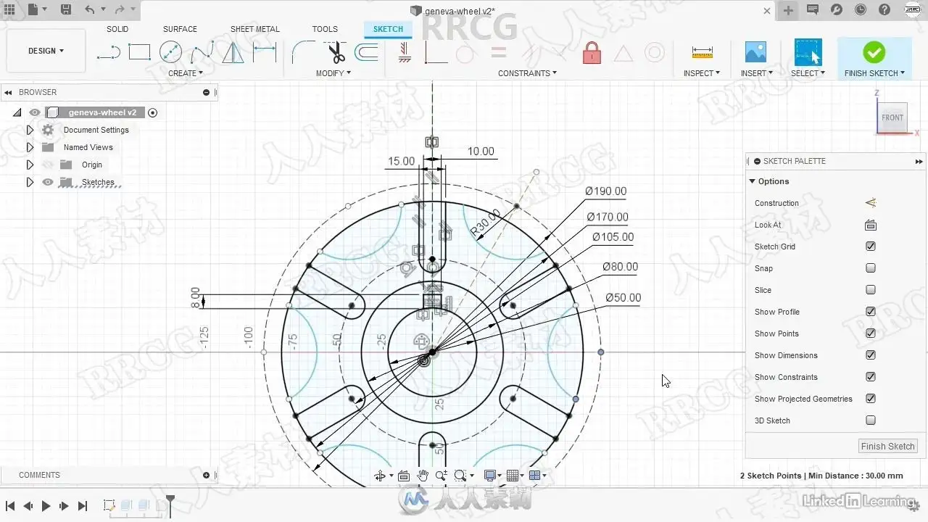
Task: Open the MODIFY dropdown menu
Action: 333,73
